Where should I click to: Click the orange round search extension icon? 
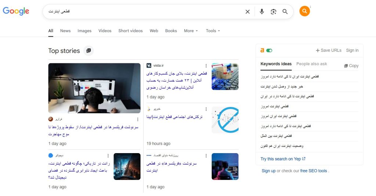304,11
